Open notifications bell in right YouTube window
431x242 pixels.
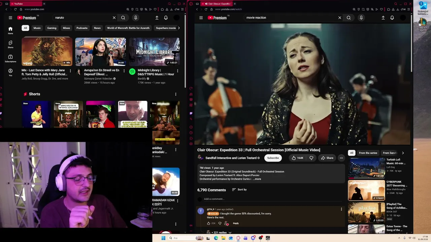pyautogui.click(x=392, y=18)
